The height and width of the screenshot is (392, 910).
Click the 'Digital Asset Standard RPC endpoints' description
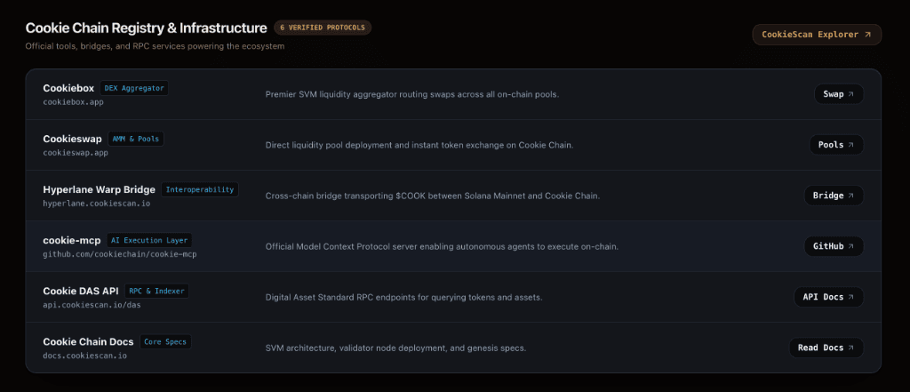tap(404, 298)
